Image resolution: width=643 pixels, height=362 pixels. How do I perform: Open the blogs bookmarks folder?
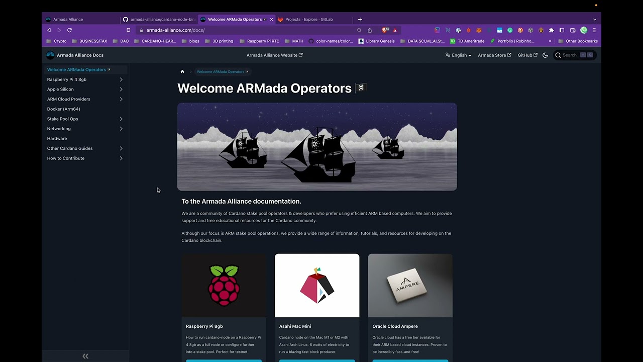tap(190, 41)
